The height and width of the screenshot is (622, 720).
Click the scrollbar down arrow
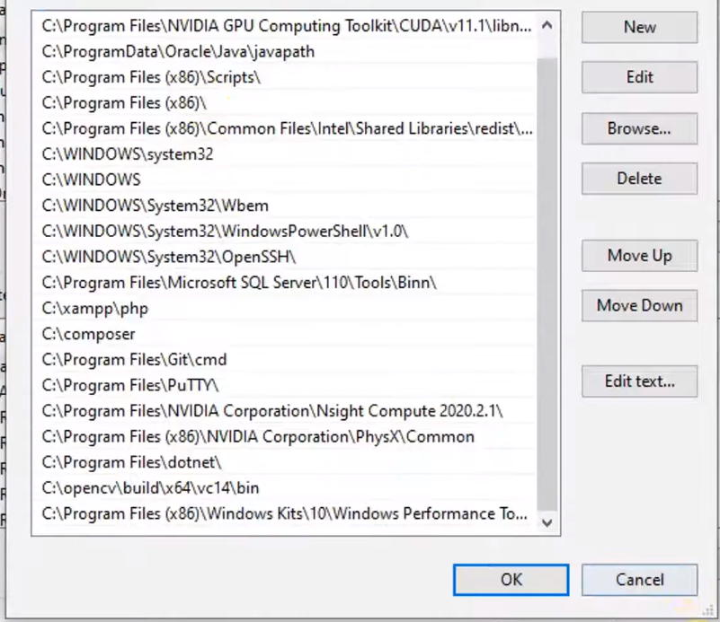tap(547, 522)
